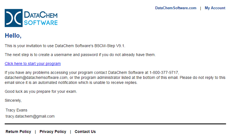
Task: Click the BSCM-Step V9.1 invitation sentence
Action: point(65,46)
